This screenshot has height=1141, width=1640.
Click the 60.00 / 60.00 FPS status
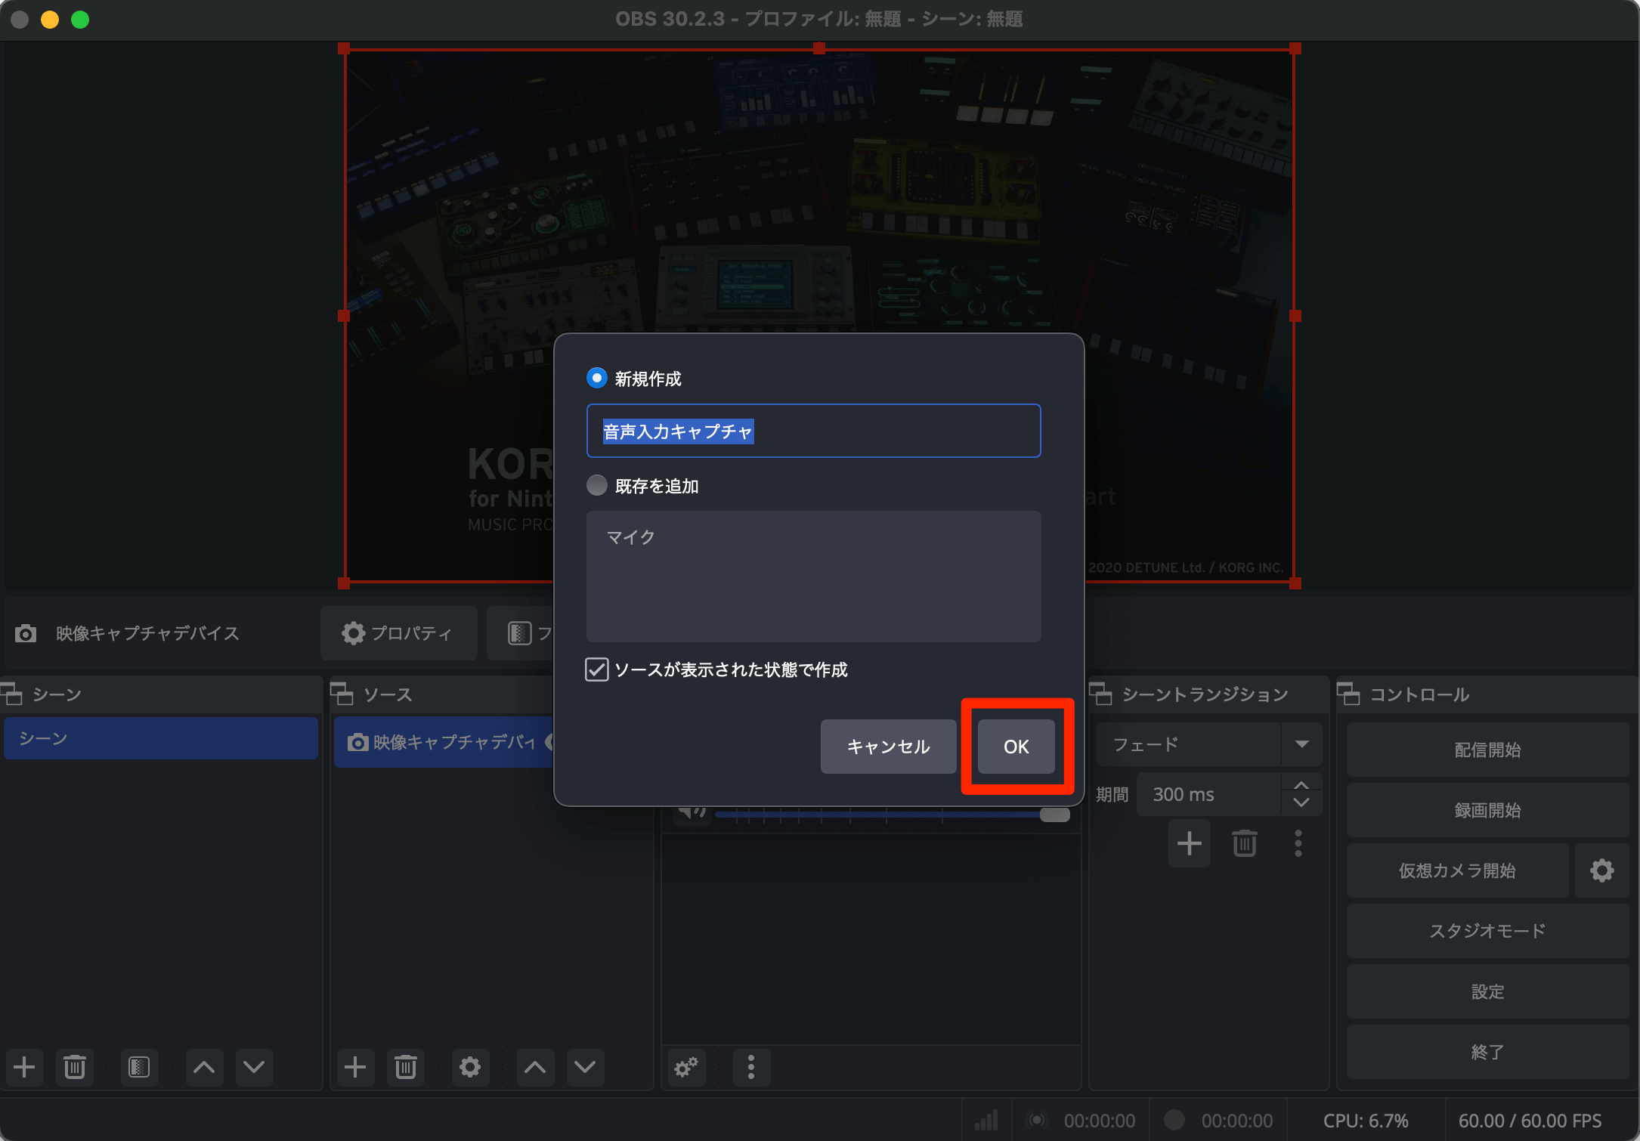click(x=1530, y=1121)
